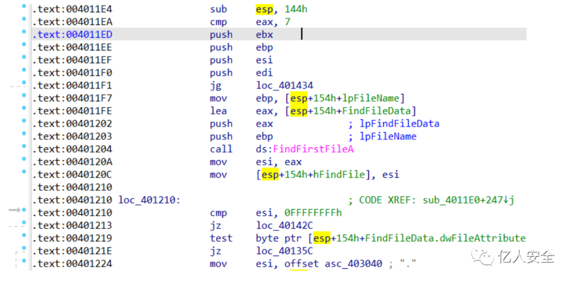Toggle breakpoint dot beside .text:0040121E
The width and height of the screenshot is (573, 282).
[x=24, y=248]
